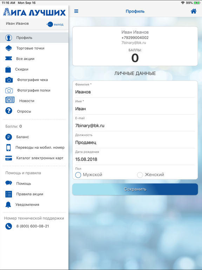Select the Женский gender radio button
The width and height of the screenshot is (202, 270).
click(x=140, y=175)
